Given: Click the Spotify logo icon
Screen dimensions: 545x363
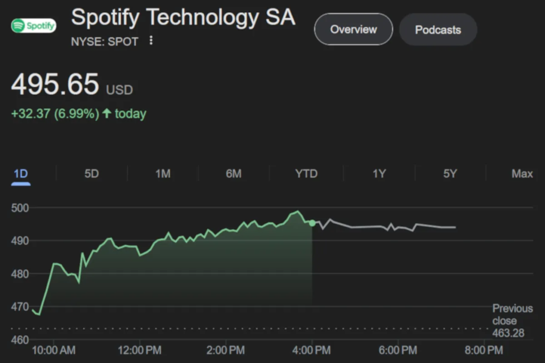Looking at the screenshot, I should click(34, 25).
